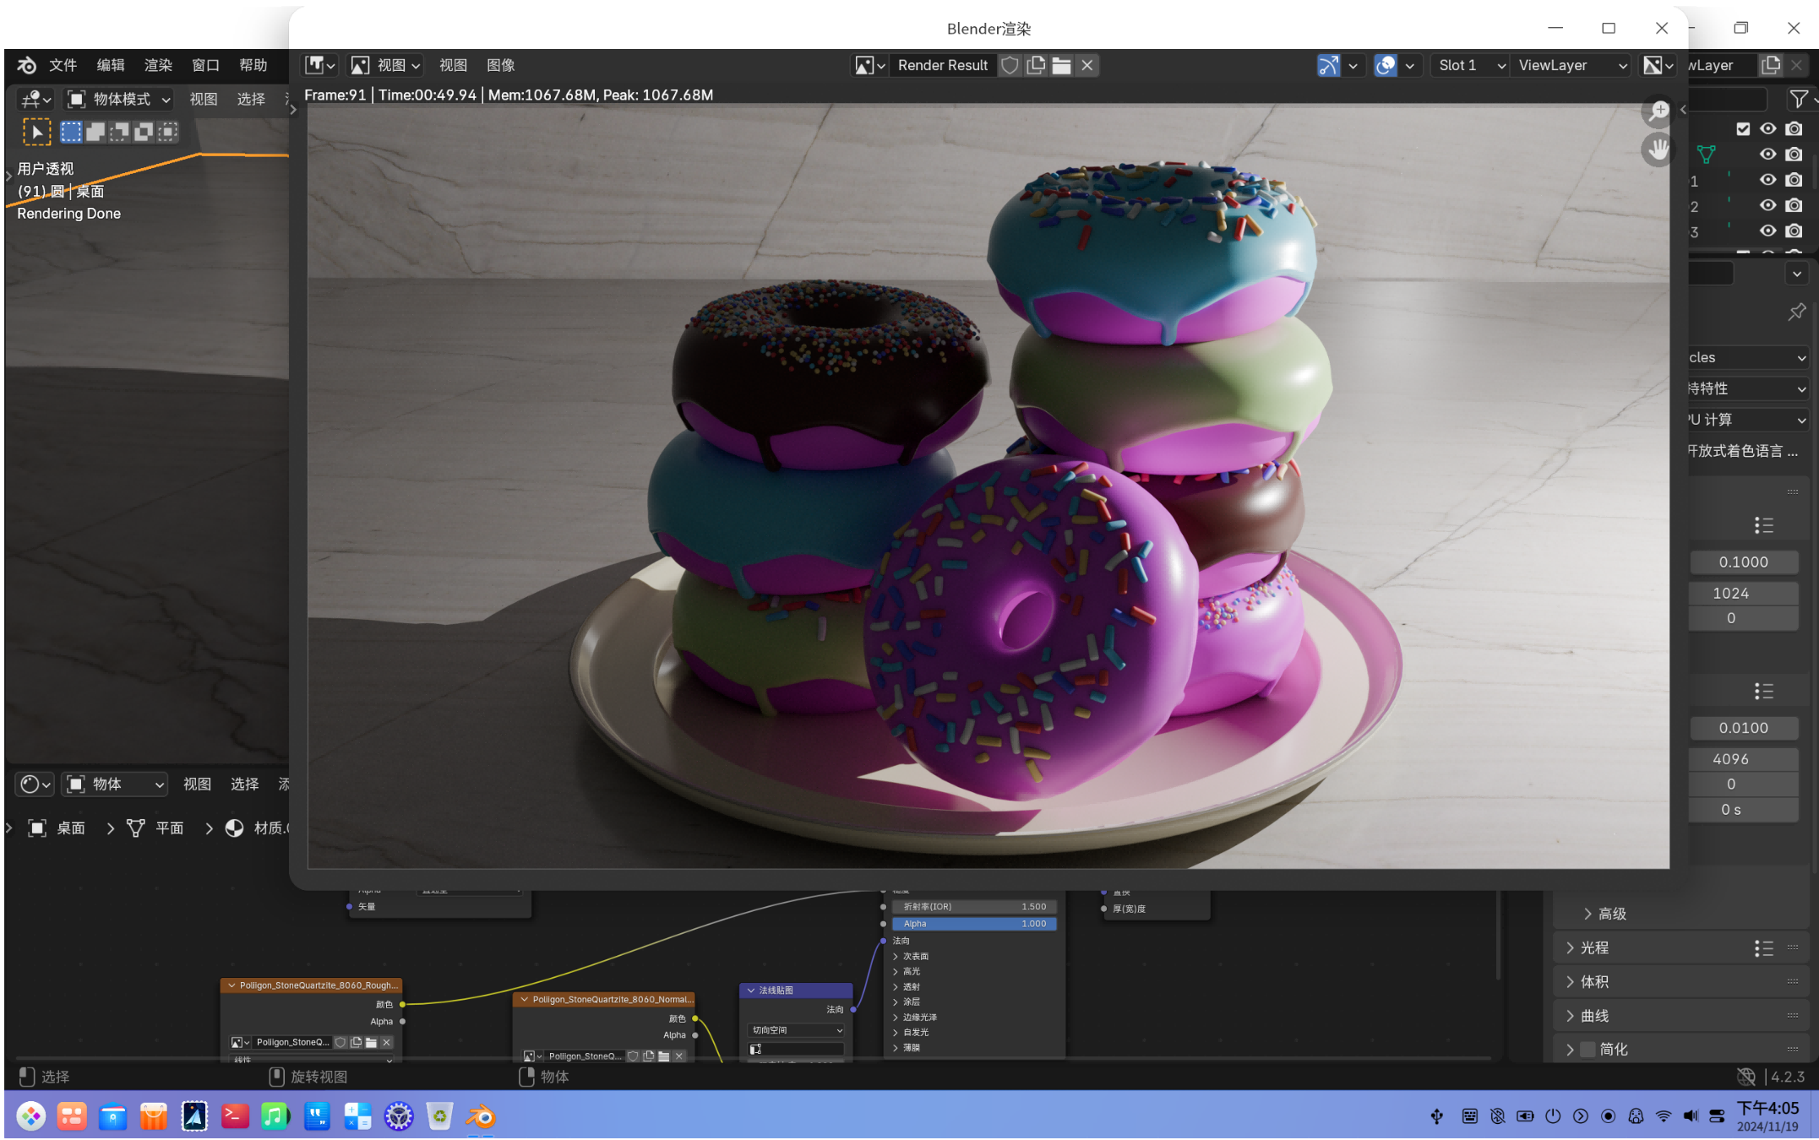Click the 4096 samples value field
Screen dimensions: 1819x1140
click(1743, 760)
